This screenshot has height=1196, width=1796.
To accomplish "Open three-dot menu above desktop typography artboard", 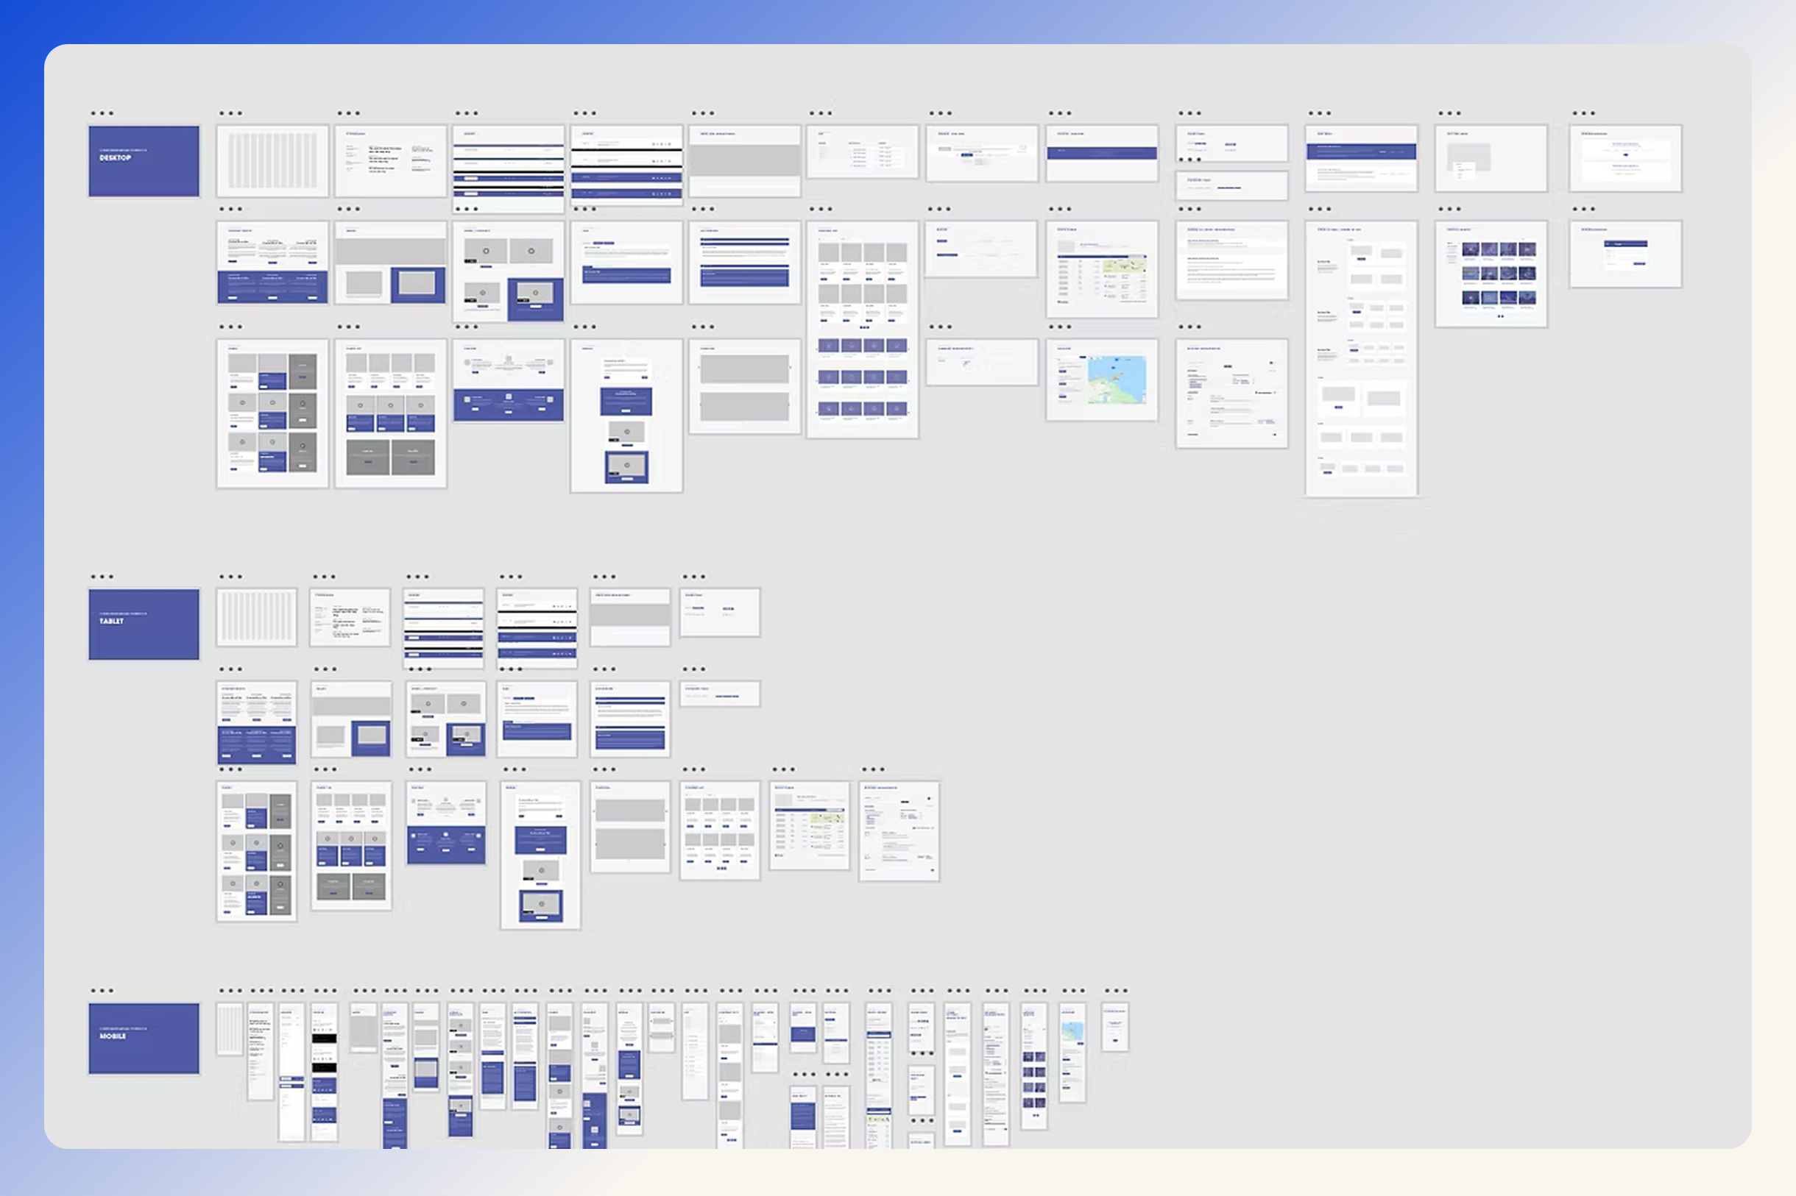I will click(348, 114).
